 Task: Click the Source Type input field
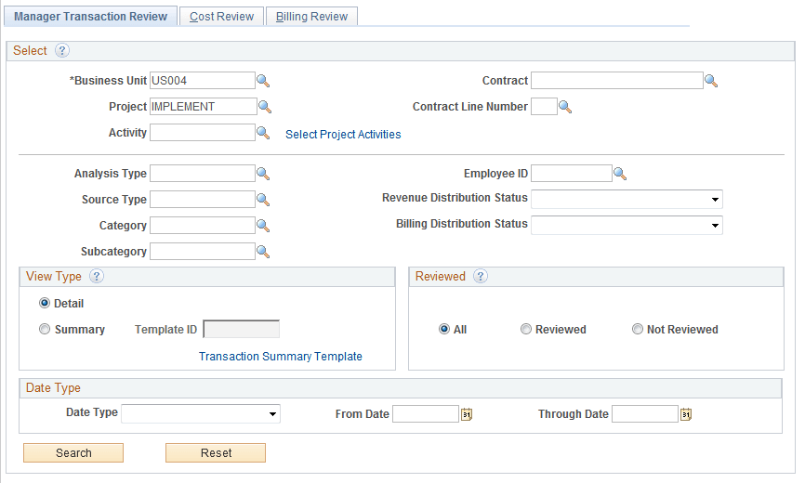click(x=203, y=200)
